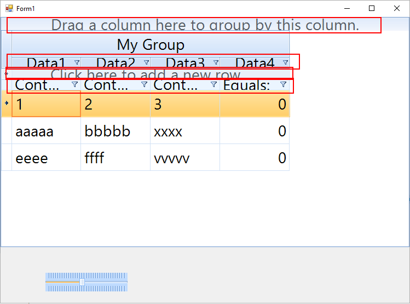Screen dimensions: 410x304
Task: Click the row header of the eeee row
Action: click(6, 158)
